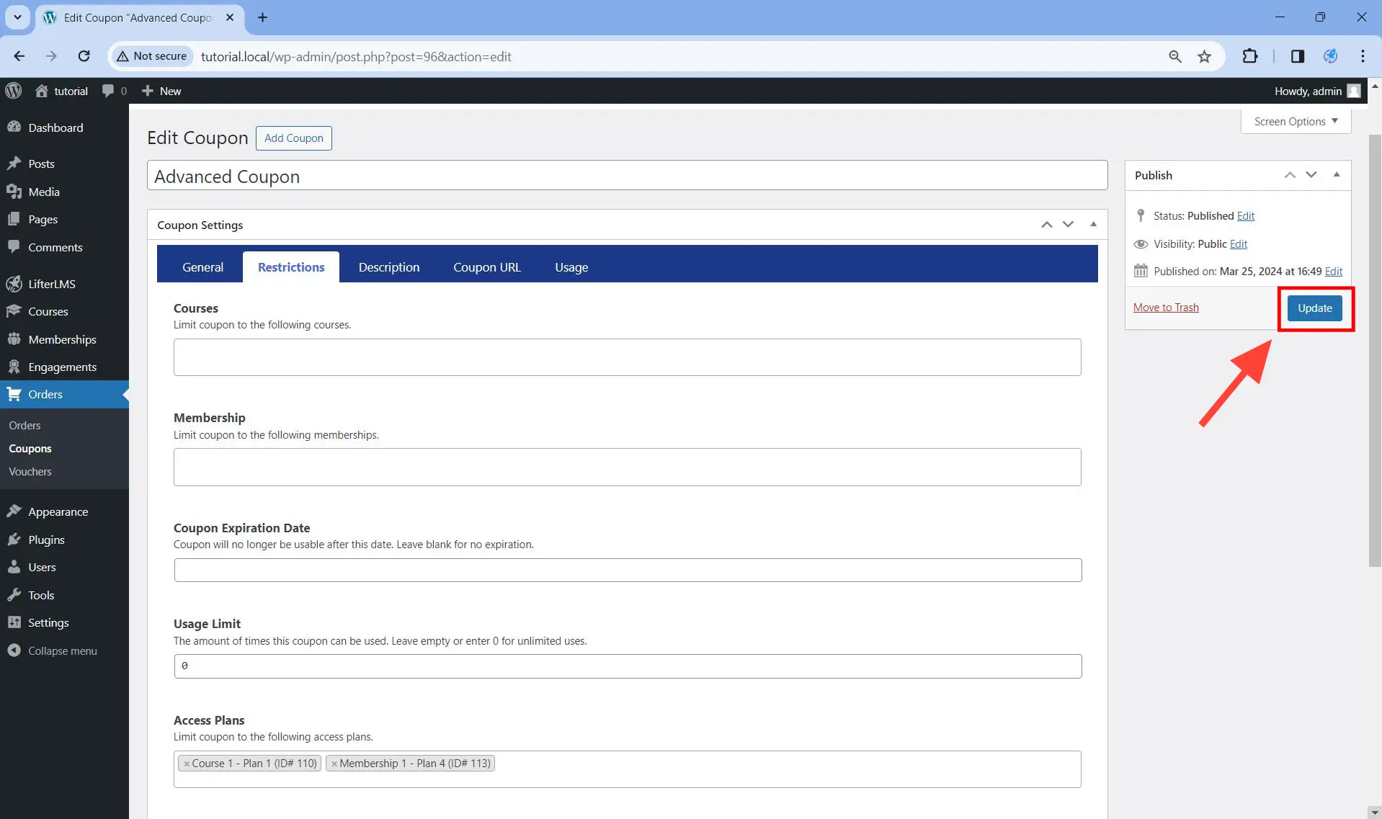Screen dimensions: 1382x819
Task: Move Publish box down with its arrow
Action: pos(1311,175)
